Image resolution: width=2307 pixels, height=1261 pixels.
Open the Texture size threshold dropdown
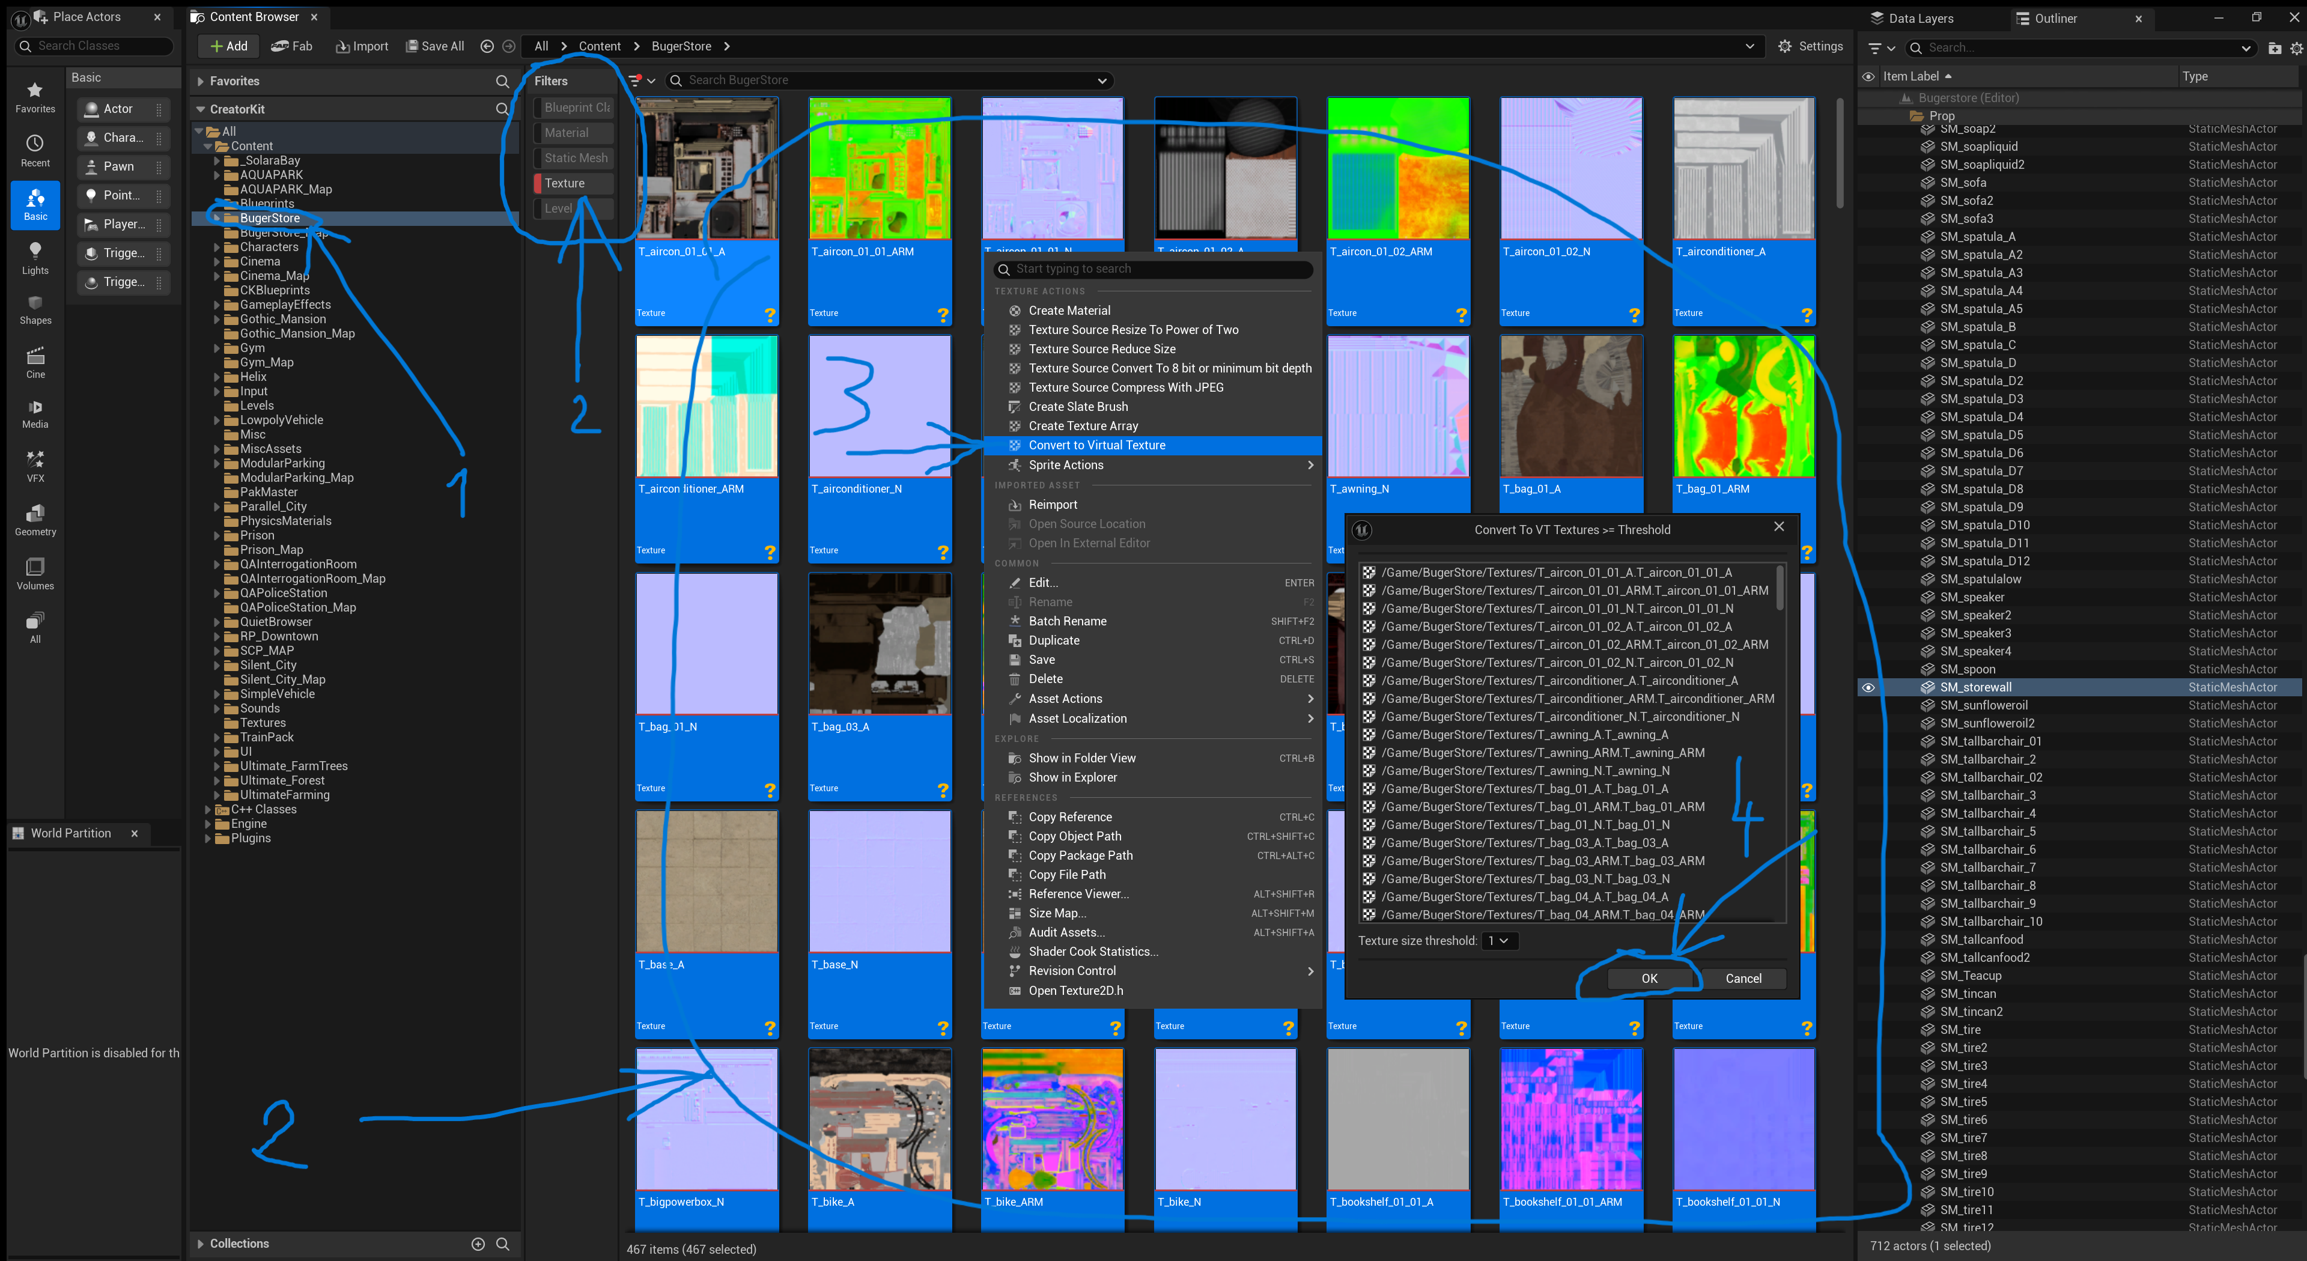pos(1498,940)
